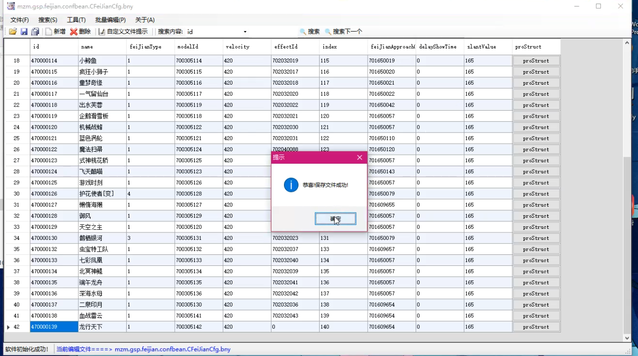Click the feiJianType cell with value 3

(150, 238)
